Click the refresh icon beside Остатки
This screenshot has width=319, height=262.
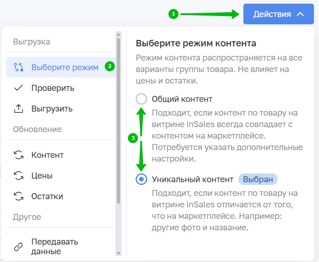tap(19, 196)
